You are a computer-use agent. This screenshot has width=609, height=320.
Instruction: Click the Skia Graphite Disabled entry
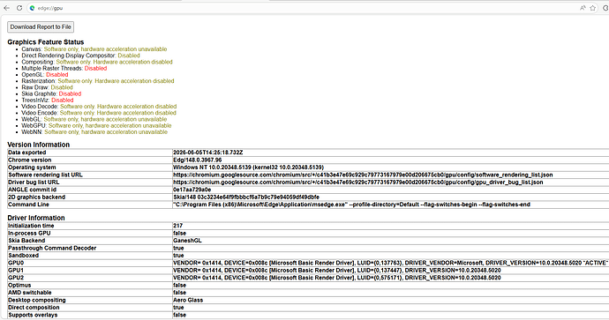pyautogui.click(x=51, y=93)
